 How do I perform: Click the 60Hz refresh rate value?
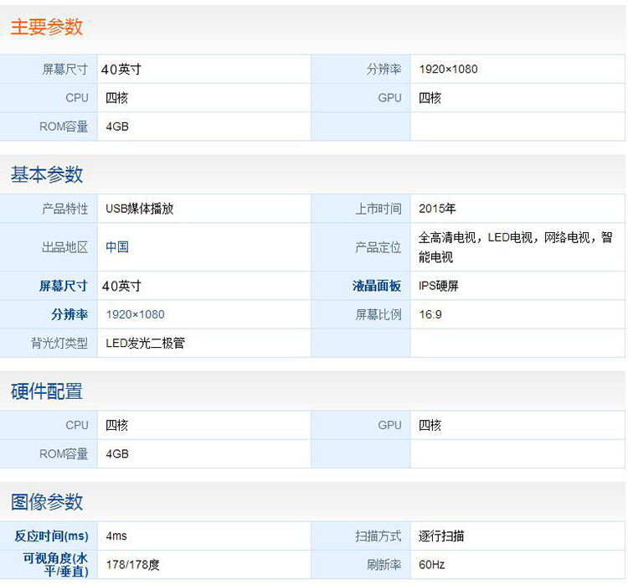pos(432,564)
